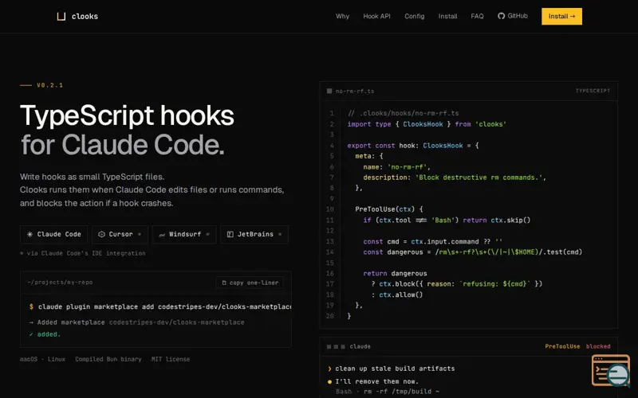The height and width of the screenshot is (398, 638).
Task: Click the copy one-liner button
Action: [250, 283]
